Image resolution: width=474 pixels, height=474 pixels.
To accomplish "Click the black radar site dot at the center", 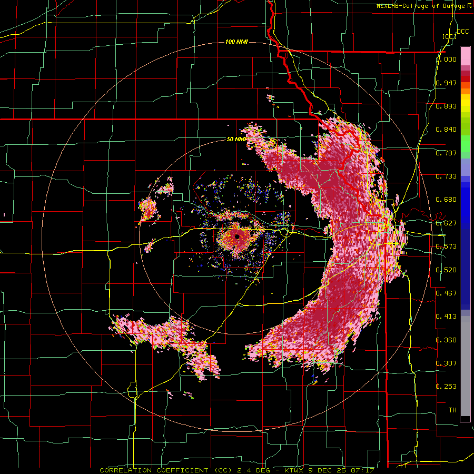I will click(238, 236).
